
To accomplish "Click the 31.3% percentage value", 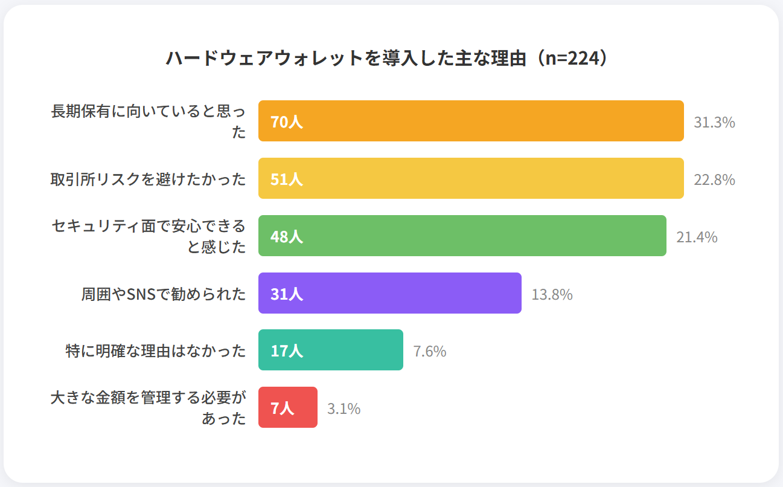I will 714,123.
